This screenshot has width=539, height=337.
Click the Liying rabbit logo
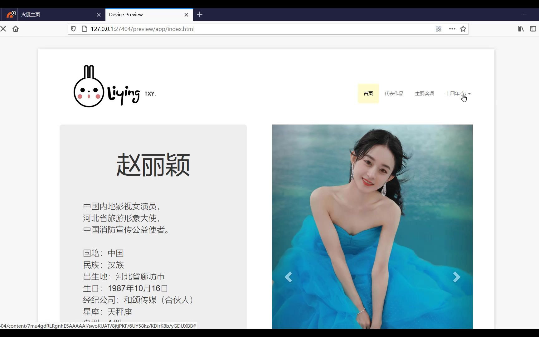(x=107, y=86)
